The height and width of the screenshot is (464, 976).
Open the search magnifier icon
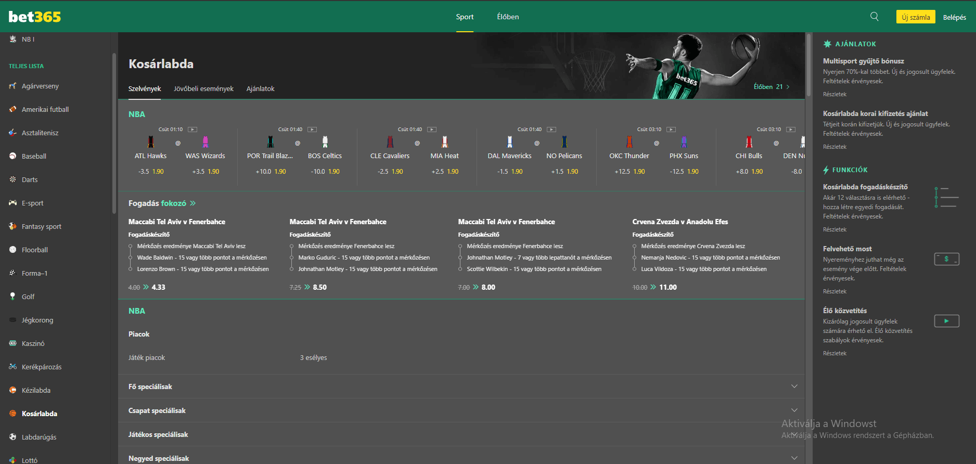click(x=875, y=17)
